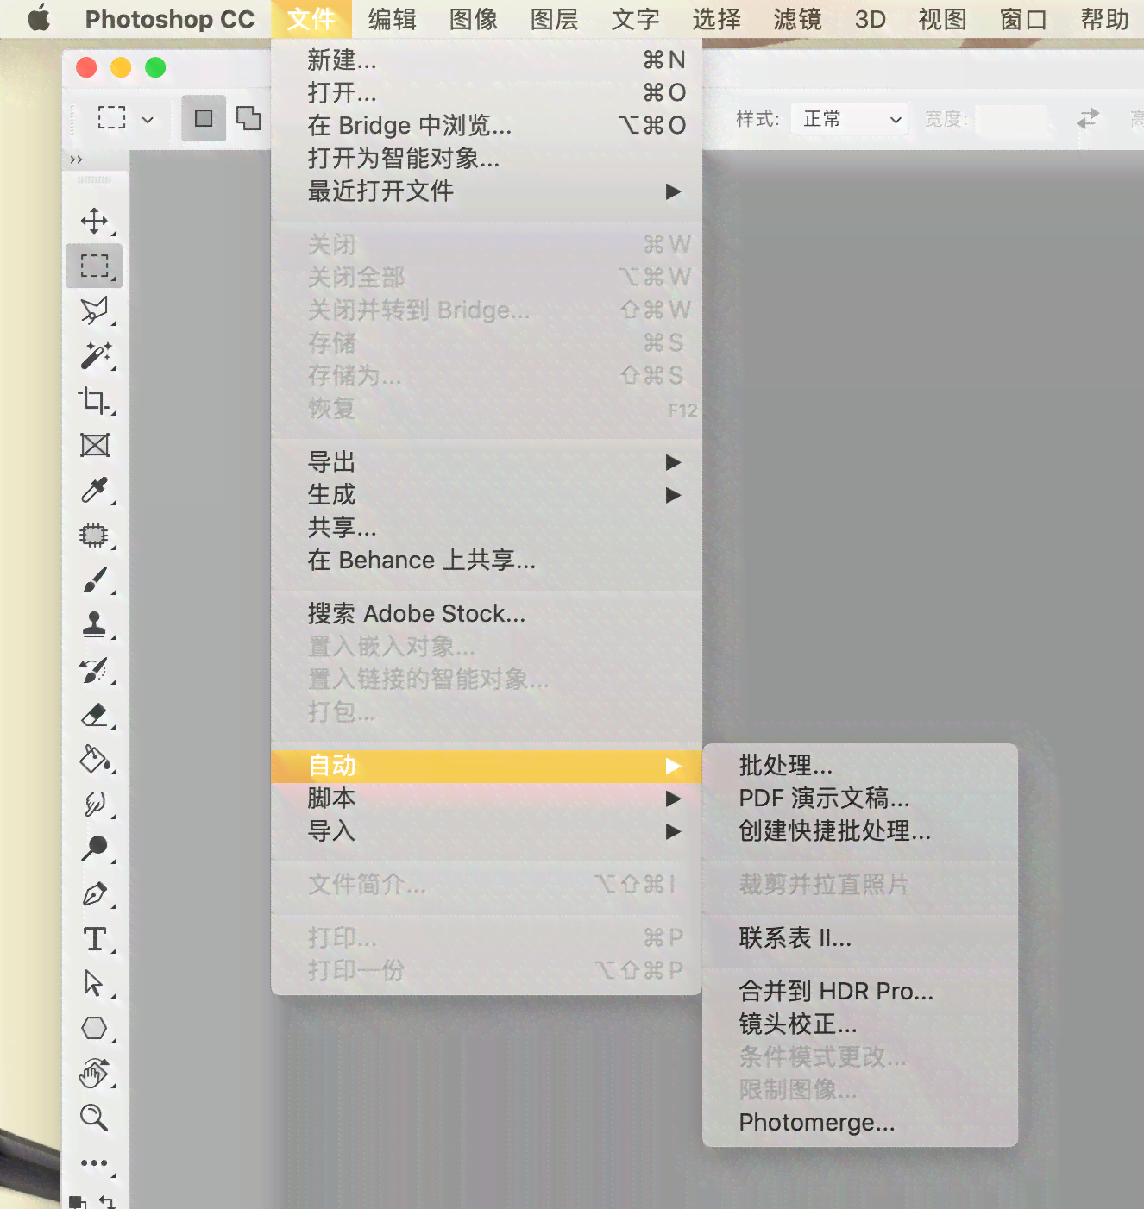Viewport: 1144px width, 1209px height.
Task: Choose 合并到 HDR Pro...
Action: tap(860, 992)
